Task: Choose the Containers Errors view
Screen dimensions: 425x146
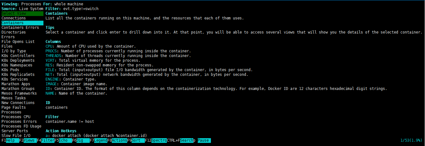Action: tap(20, 28)
